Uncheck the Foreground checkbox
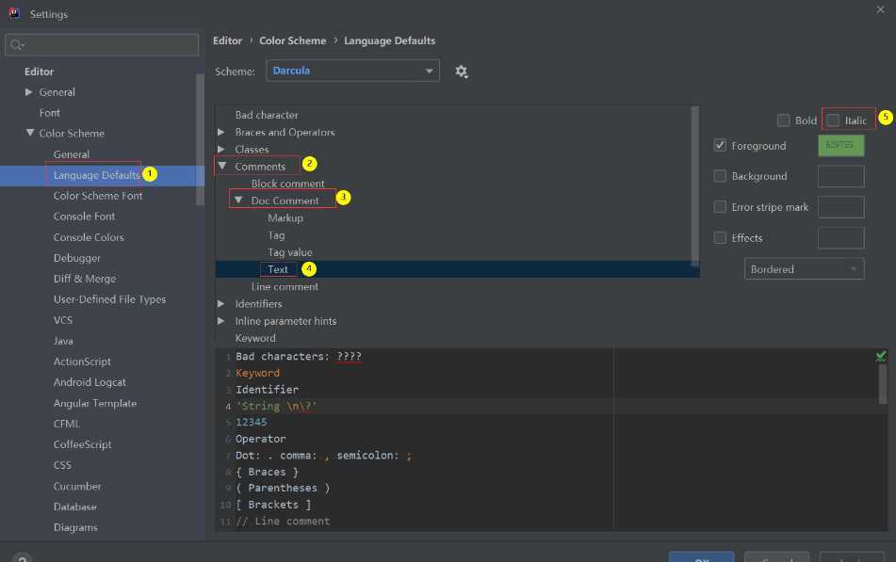Viewport: 896px width, 562px height. click(720, 145)
